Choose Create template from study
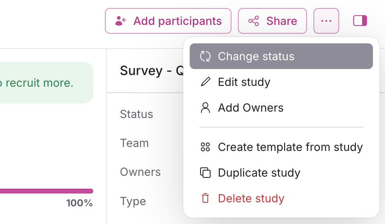385x224 pixels. point(290,147)
